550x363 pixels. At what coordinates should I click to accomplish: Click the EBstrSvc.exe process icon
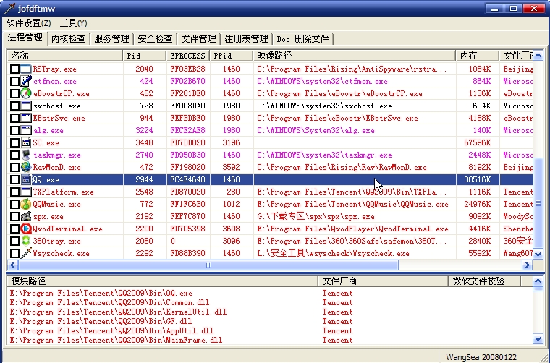[26, 118]
